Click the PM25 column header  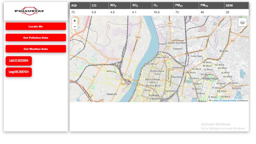[186, 5]
